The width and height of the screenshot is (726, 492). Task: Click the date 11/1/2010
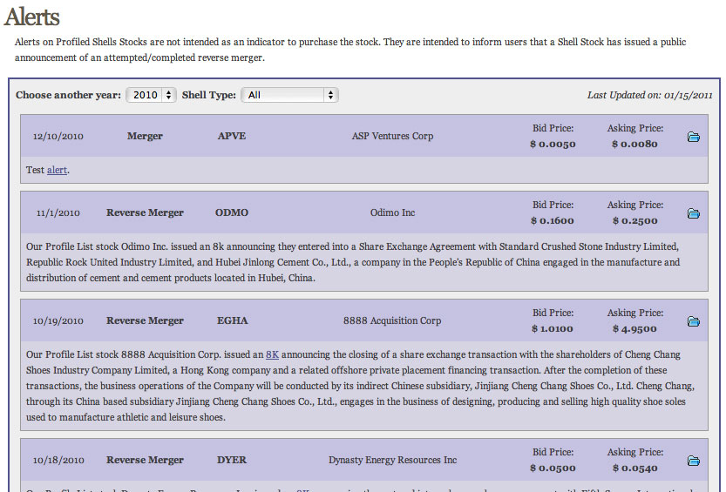(x=58, y=213)
